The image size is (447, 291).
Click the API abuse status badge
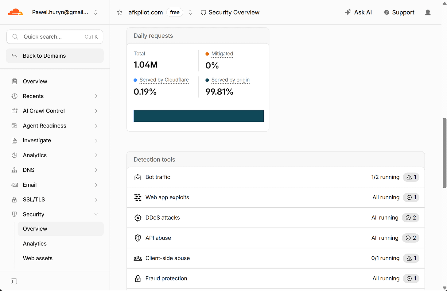(410, 238)
